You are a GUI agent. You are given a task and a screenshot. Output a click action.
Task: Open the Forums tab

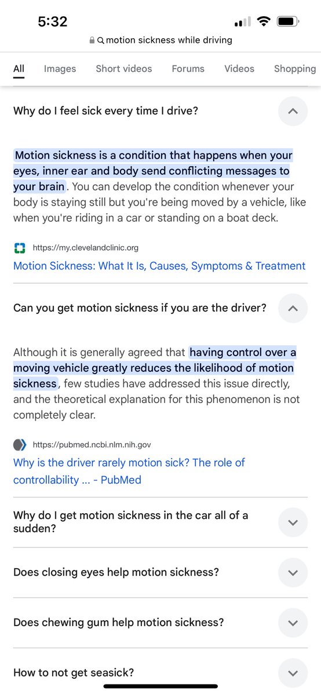[x=188, y=68]
